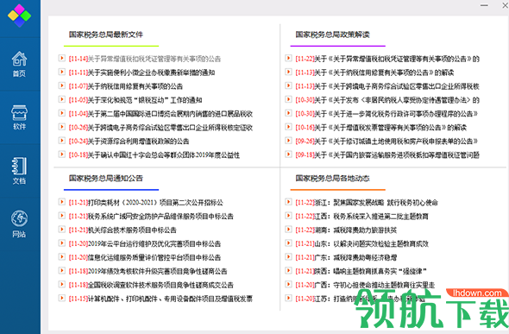Click arrow bullet beside 广东:减税降费助粤经济稳增
The width and height of the screenshot is (509, 334).
pyautogui.click(x=288, y=256)
